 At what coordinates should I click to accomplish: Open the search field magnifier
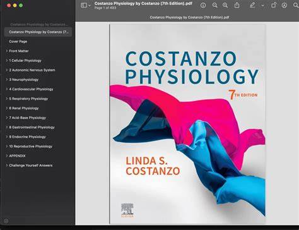click(296, 5)
